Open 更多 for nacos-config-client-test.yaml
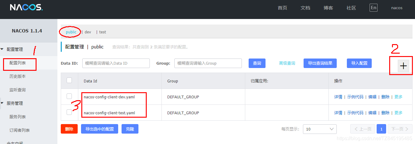Screen dimensions: 415x144 pyautogui.click(x=398, y=113)
